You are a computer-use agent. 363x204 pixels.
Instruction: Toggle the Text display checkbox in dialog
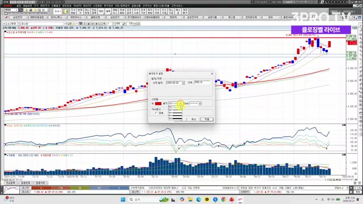coord(157,113)
